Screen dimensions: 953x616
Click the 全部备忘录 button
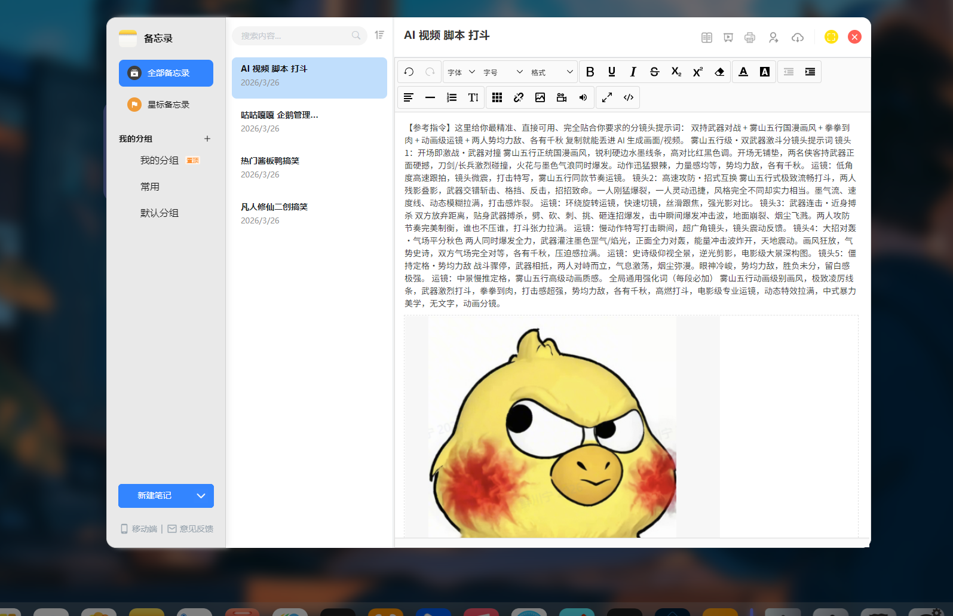[x=166, y=73]
